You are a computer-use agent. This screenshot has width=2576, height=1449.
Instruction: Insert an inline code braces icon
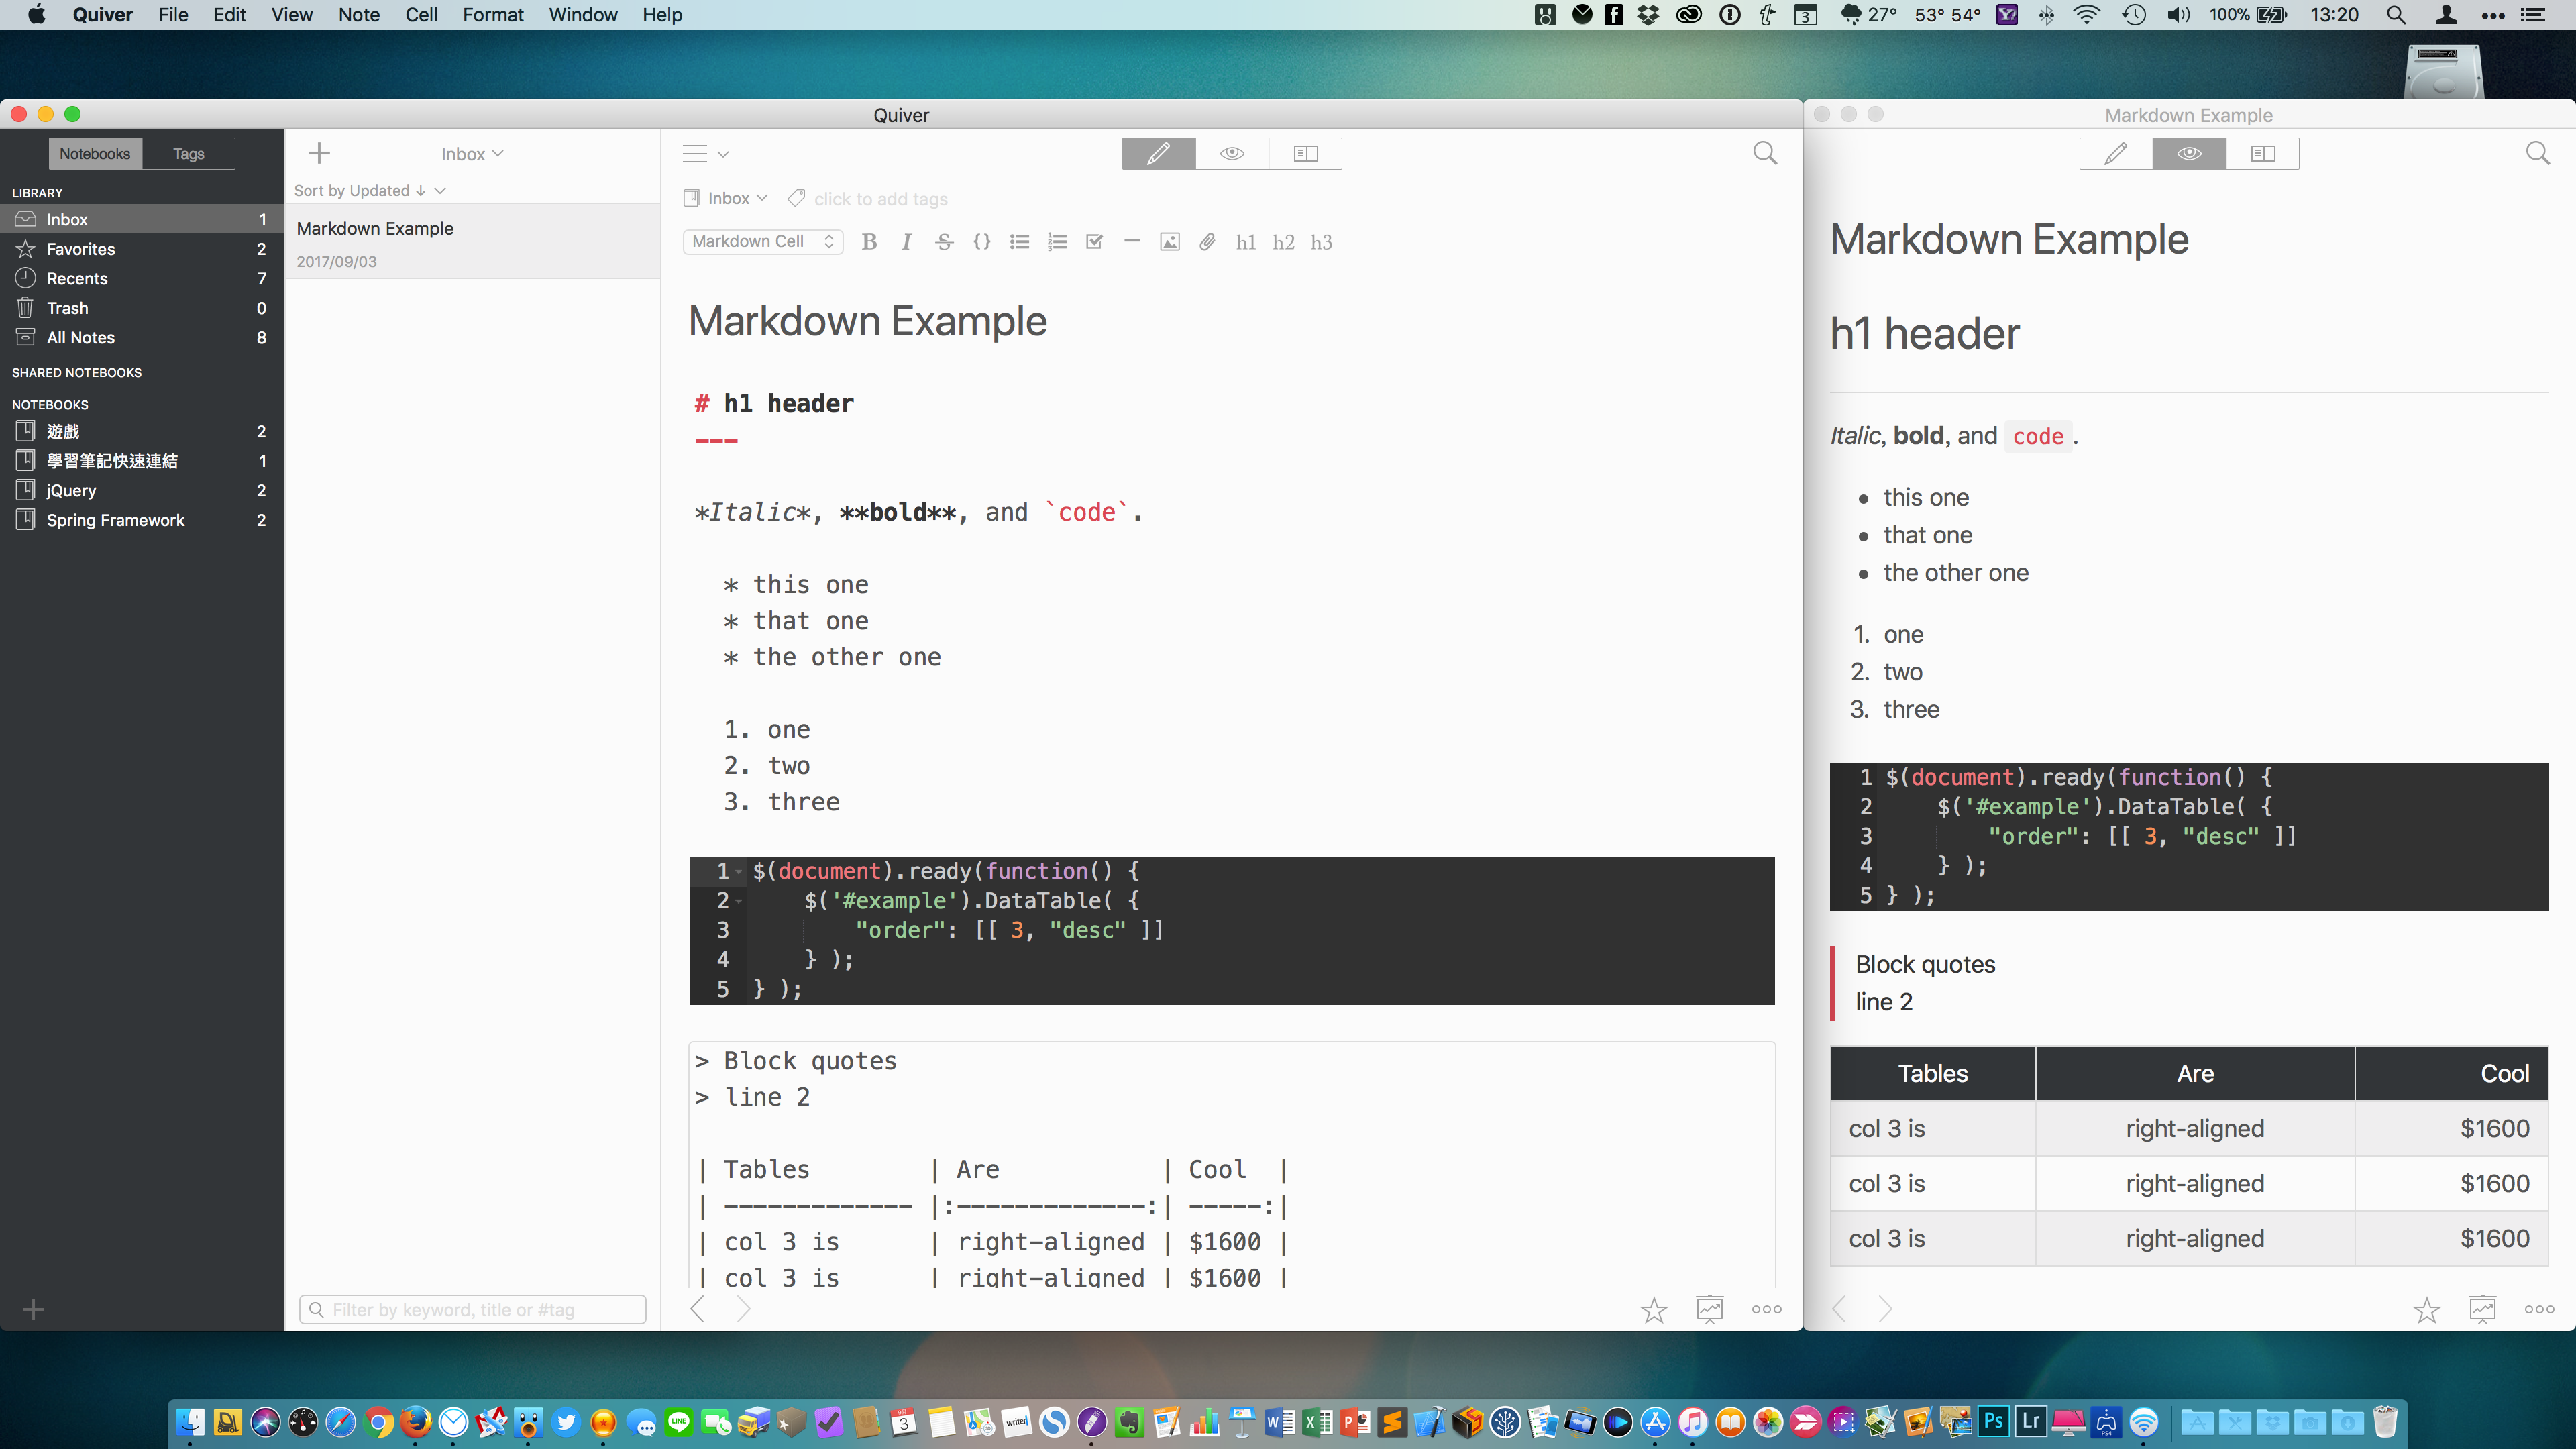coord(981,242)
